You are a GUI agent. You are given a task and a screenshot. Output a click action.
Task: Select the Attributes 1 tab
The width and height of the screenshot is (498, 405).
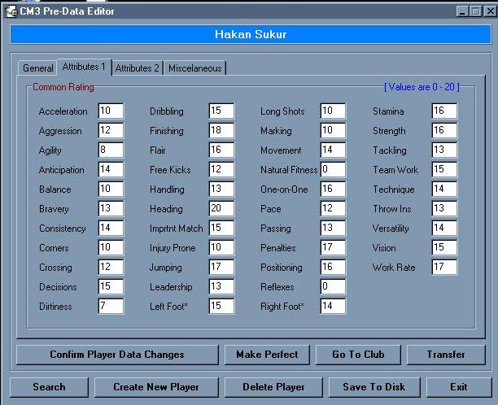point(84,67)
